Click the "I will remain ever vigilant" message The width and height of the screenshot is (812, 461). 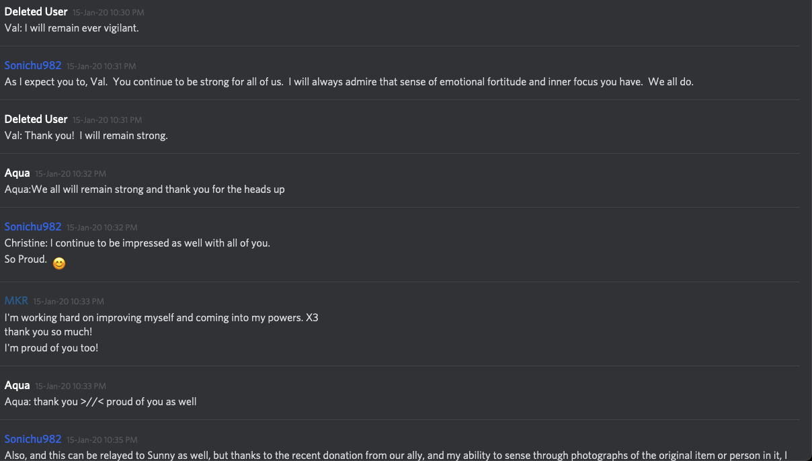pos(72,28)
